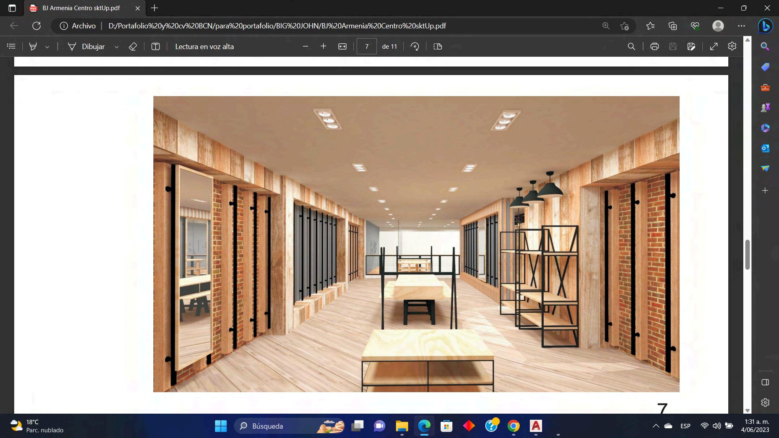Print the PDF document
The image size is (779, 438).
(x=654, y=46)
